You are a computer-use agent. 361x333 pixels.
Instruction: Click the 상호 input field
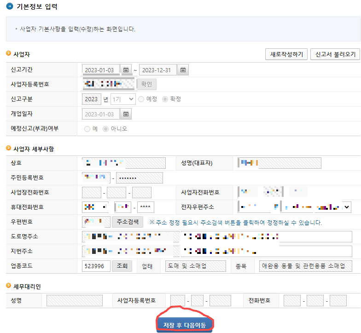pos(124,163)
